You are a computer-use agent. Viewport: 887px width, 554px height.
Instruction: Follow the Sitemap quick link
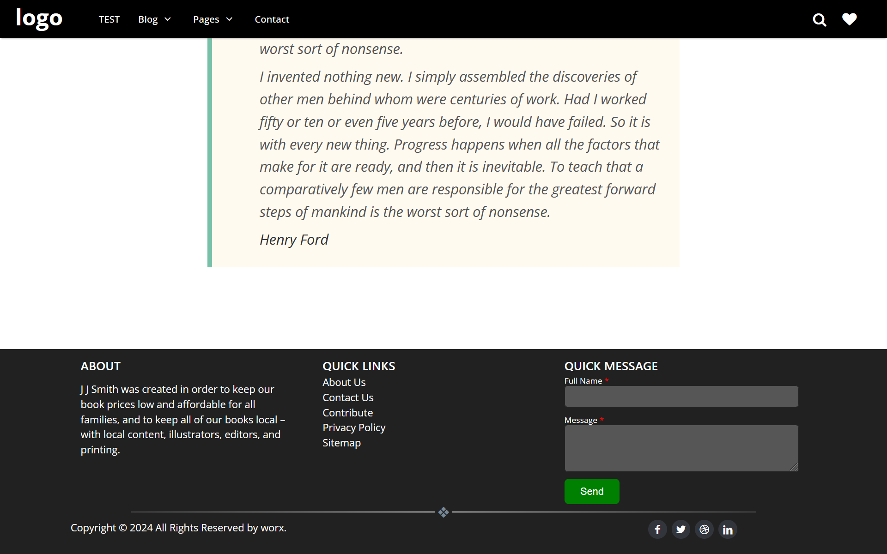341,443
